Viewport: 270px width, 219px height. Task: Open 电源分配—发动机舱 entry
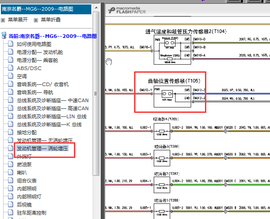40,52
